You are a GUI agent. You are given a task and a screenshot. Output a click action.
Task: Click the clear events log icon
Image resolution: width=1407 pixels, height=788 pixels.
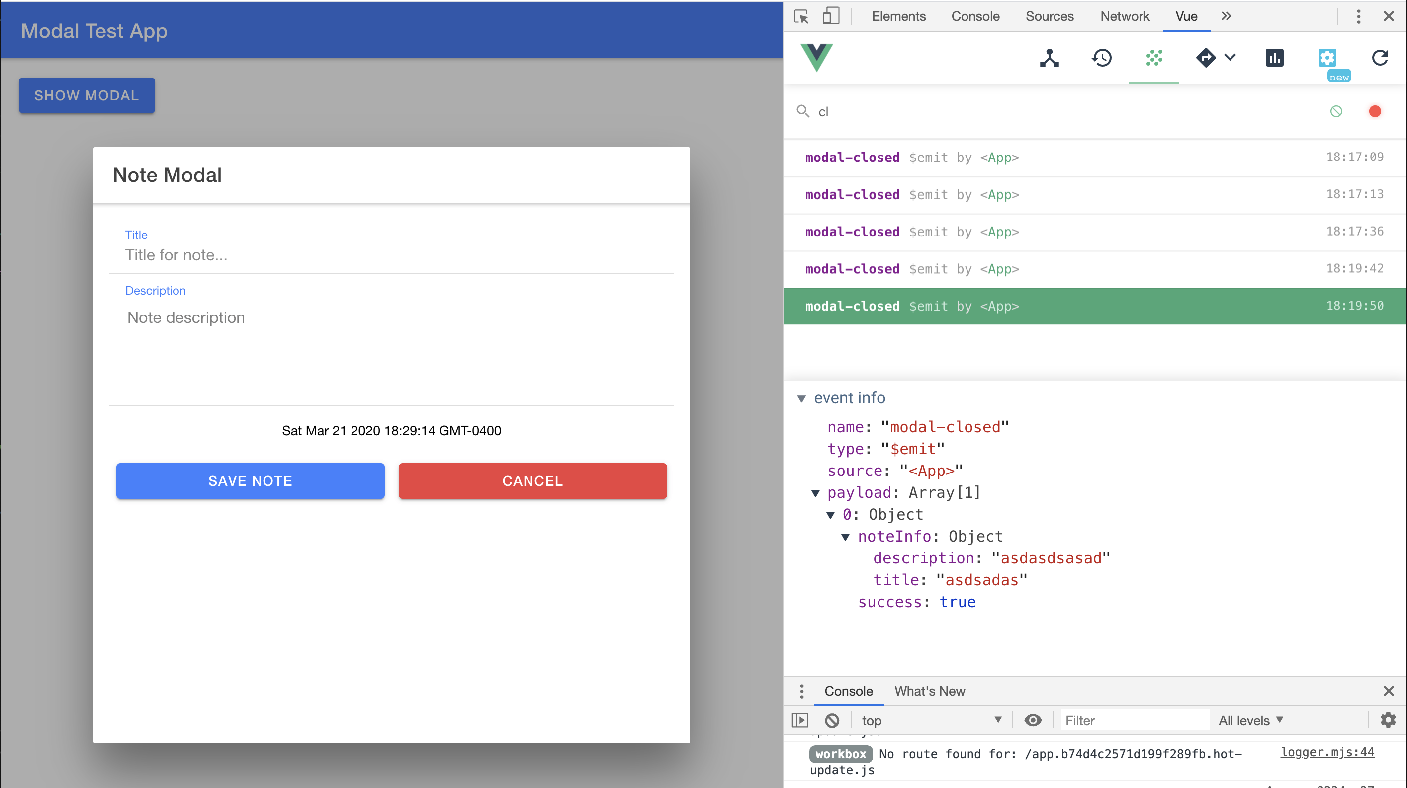1336,111
